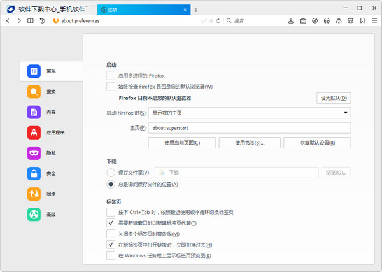Click 设为默认 button
This screenshot has height=272, width=382.
coord(334,98)
